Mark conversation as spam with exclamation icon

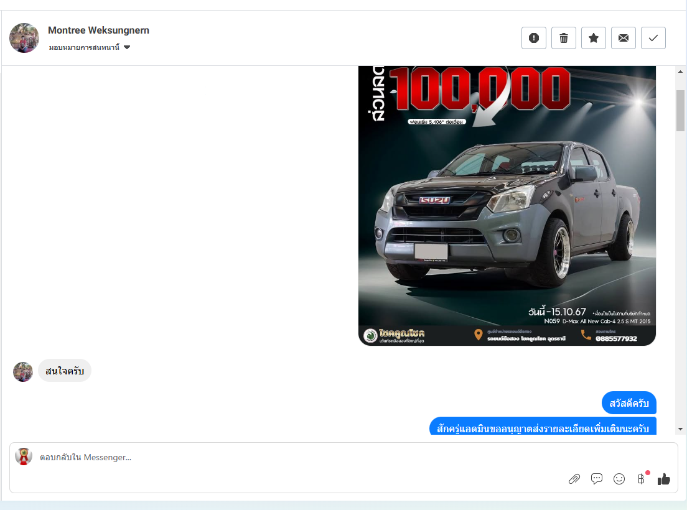534,38
